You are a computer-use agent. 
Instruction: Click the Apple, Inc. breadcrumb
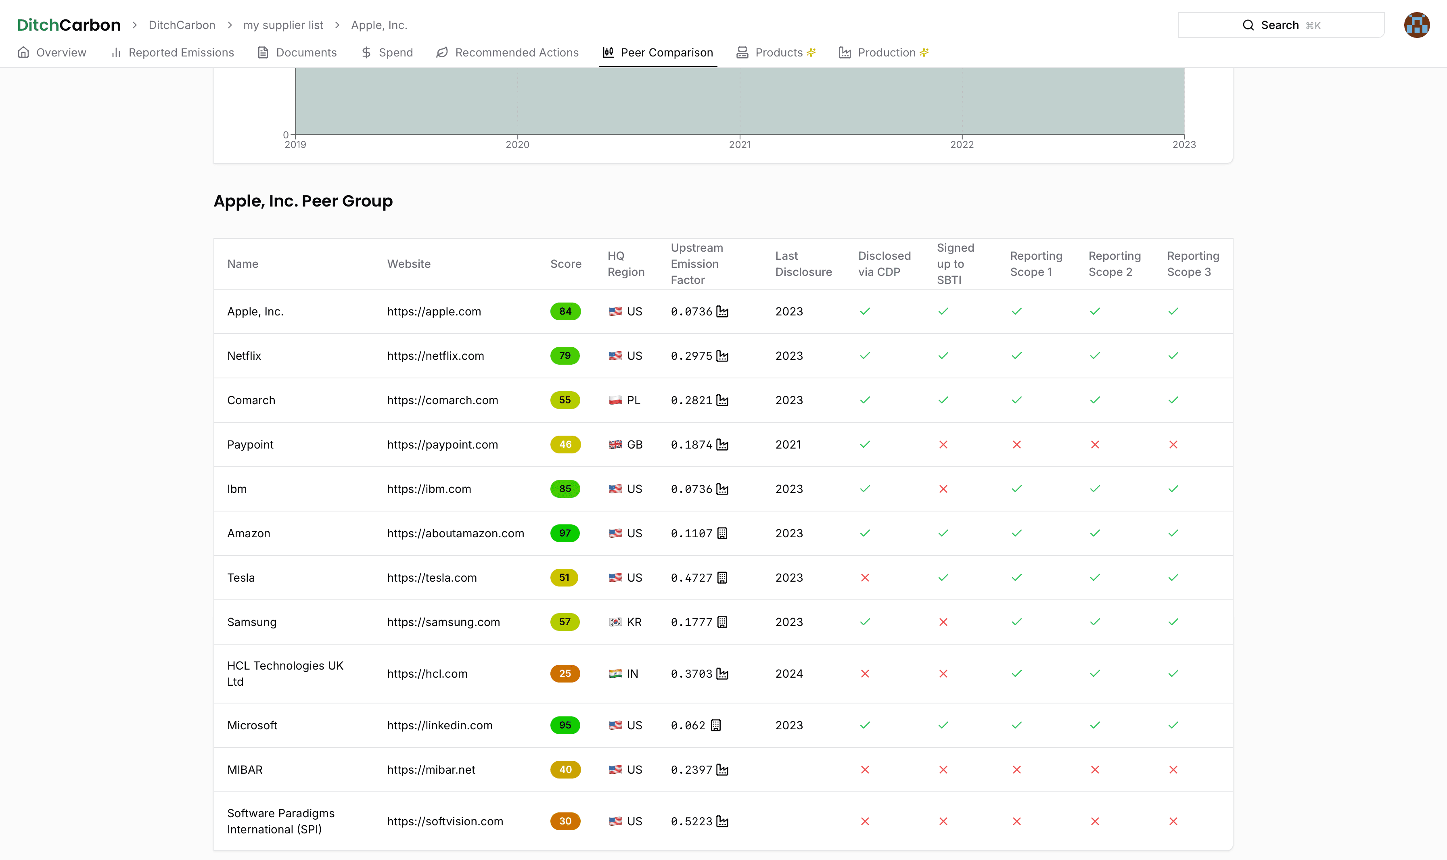click(379, 25)
